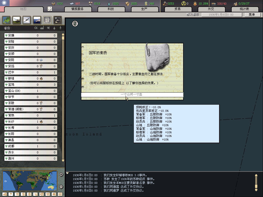
Task: Open the air units list (plane icon)
Action: 27,20
